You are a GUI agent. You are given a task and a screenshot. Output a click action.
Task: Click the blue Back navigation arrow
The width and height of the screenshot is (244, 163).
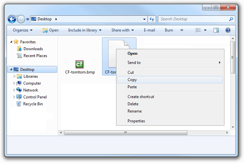tap(12, 19)
